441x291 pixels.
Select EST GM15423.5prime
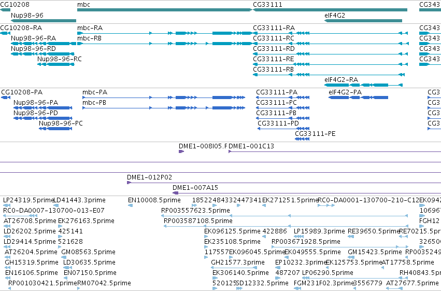pos(351,257)
